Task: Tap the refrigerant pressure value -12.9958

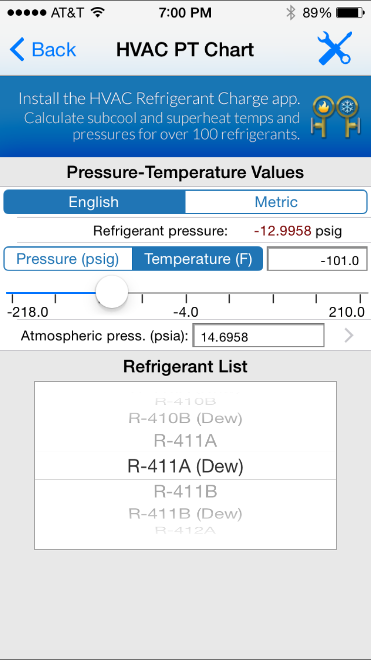Action: point(282,231)
